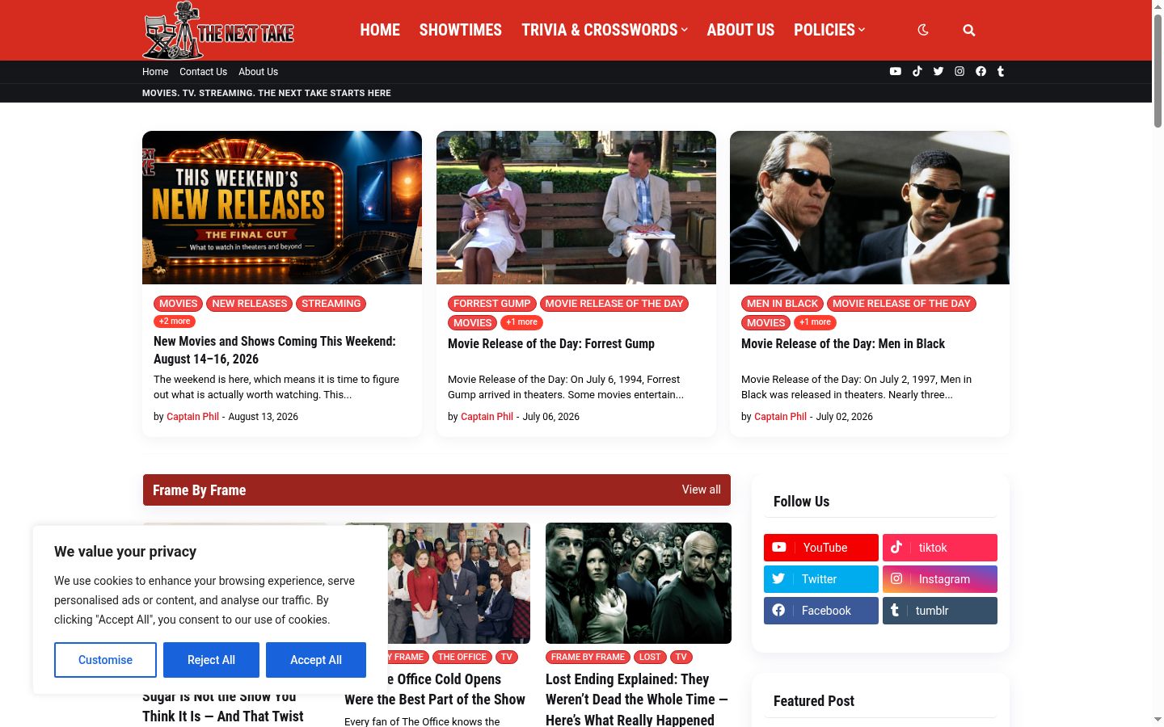Viewport: 1164px width, 727px height.
Task: Open the Lost cast thumbnail
Action: coord(639,583)
